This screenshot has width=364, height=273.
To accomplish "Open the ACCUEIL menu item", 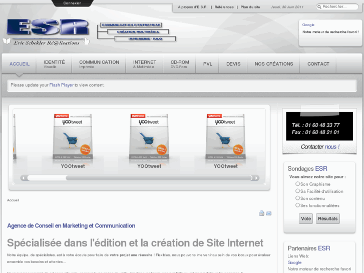I will [x=20, y=64].
